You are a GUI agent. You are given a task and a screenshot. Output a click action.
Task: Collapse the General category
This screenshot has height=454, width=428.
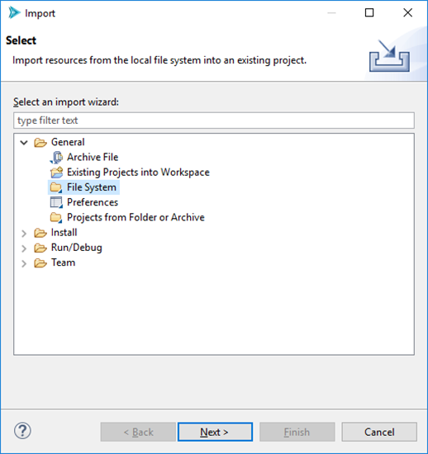(x=24, y=143)
